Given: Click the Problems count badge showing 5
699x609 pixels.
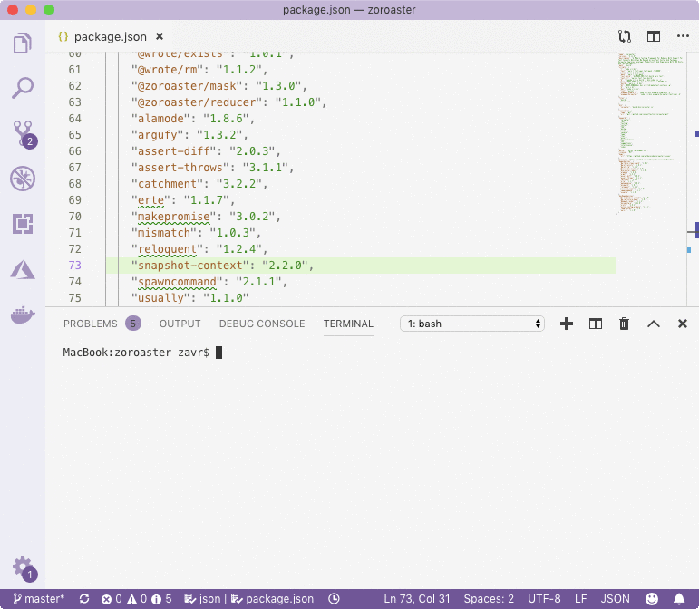Looking at the screenshot, I should coord(133,324).
